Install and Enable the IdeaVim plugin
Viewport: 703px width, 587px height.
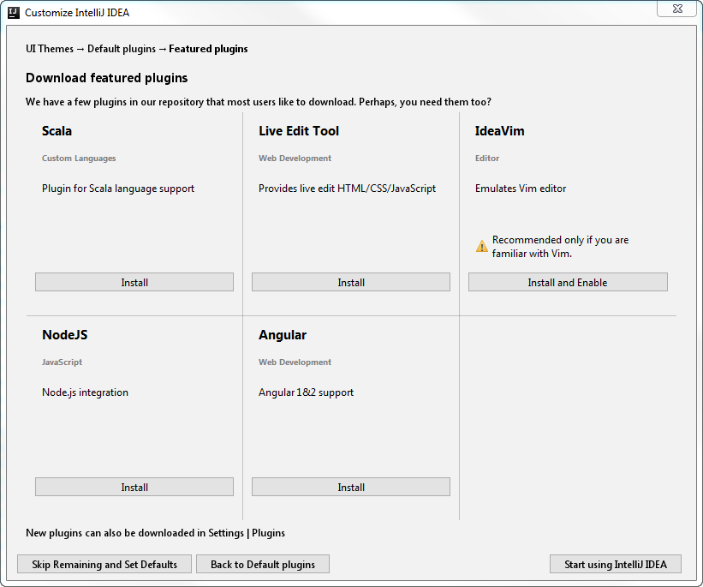(x=567, y=281)
